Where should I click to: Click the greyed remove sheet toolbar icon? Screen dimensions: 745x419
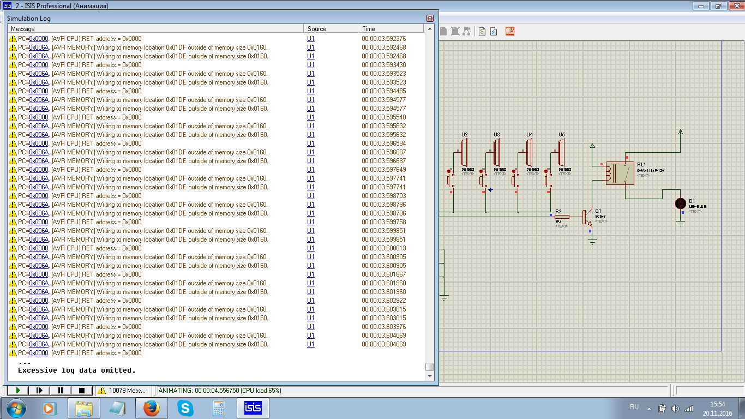(455, 31)
